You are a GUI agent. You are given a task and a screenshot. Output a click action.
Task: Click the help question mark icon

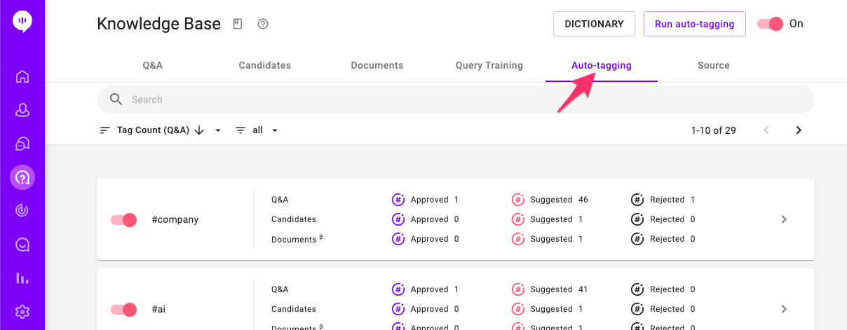[x=263, y=24]
